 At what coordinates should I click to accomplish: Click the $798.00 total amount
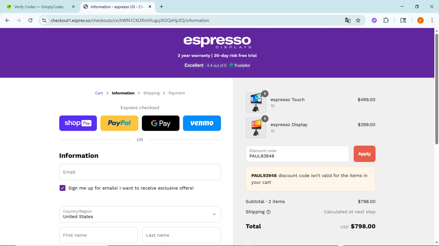point(363,226)
